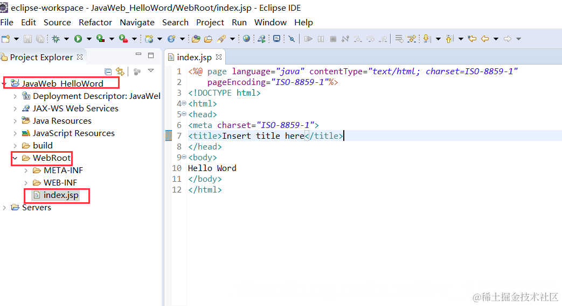The image size is (562, 306).
Task: Open the Run configurations dropdown arrow
Action: (x=89, y=39)
